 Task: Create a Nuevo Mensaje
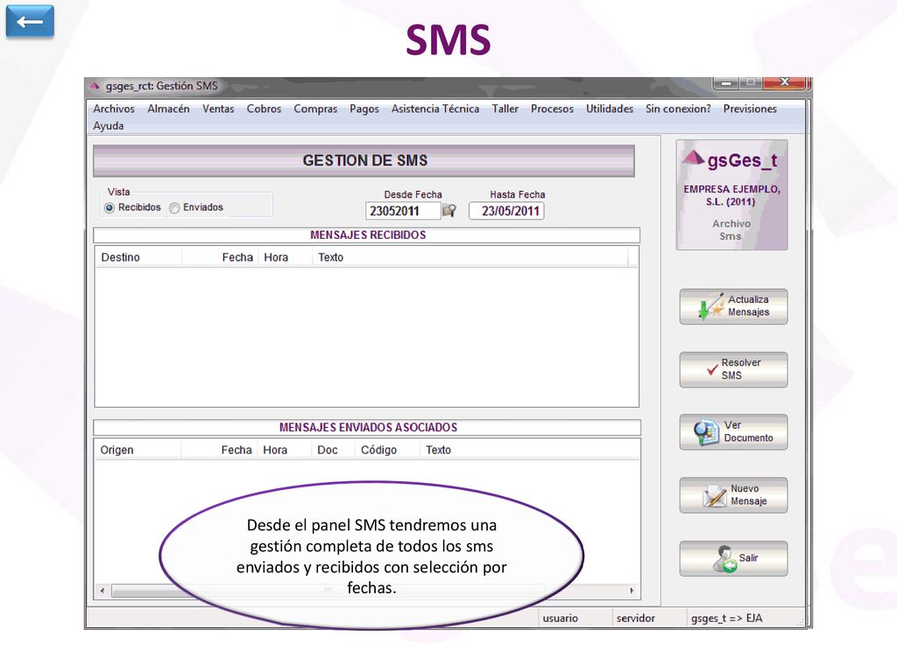click(x=733, y=495)
